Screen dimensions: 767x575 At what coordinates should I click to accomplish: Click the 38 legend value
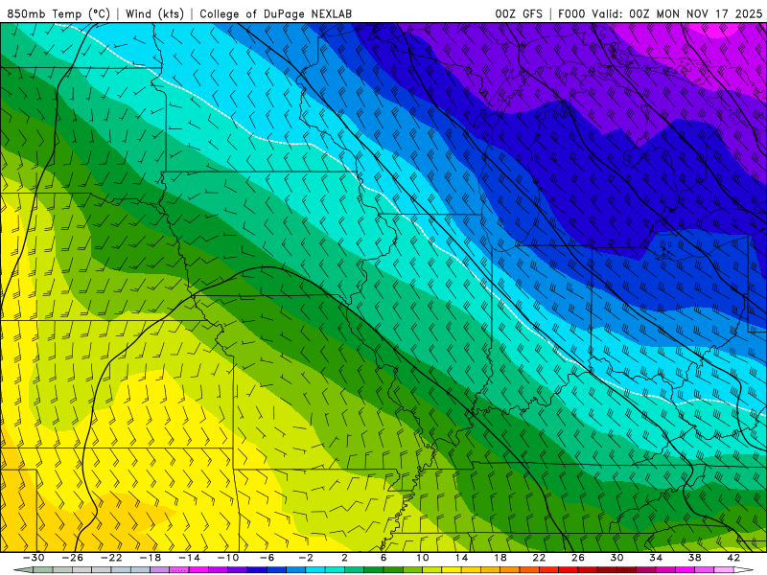(694, 558)
